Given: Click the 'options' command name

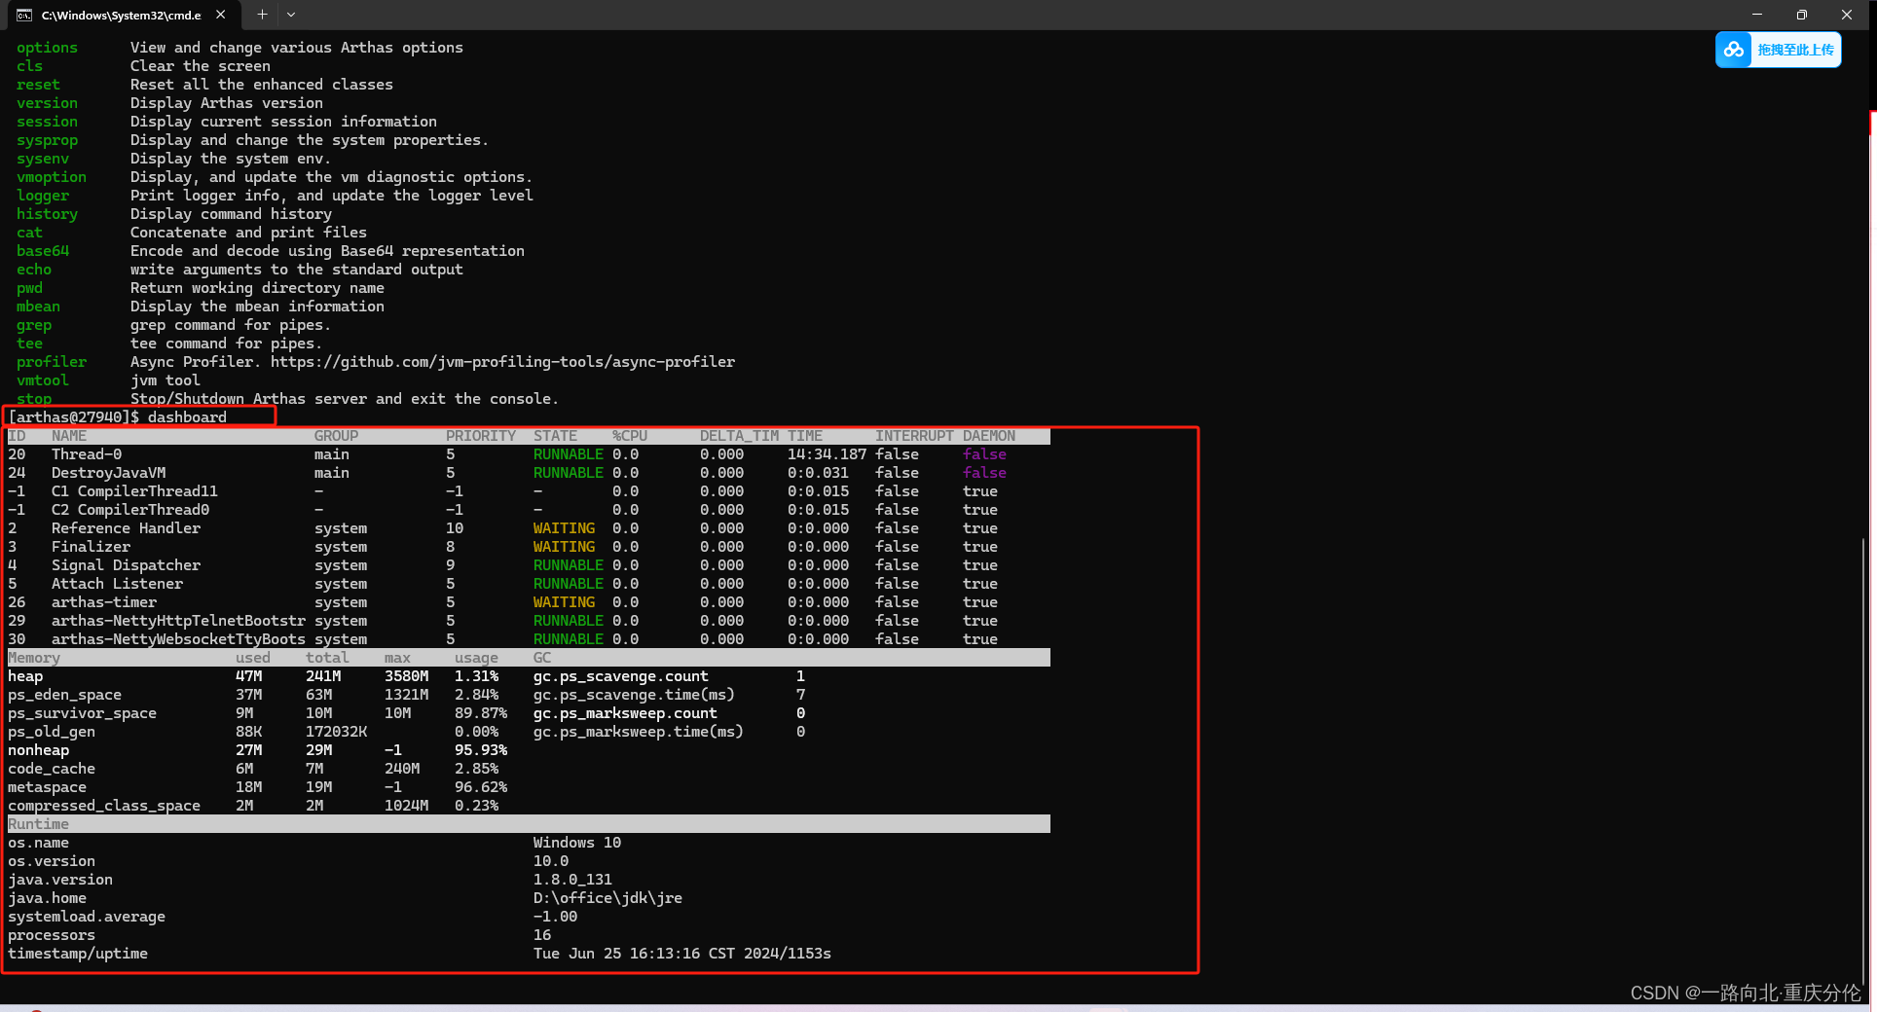Looking at the screenshot, I should point(47,48).
